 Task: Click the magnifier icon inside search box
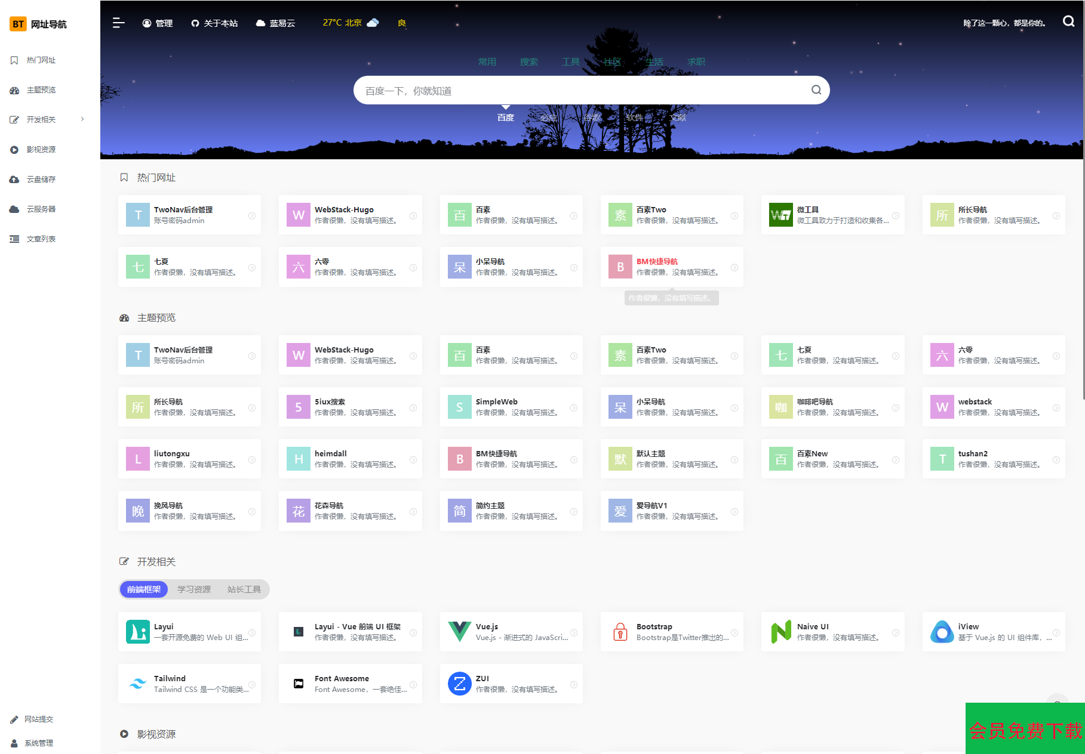coord(816,90)
